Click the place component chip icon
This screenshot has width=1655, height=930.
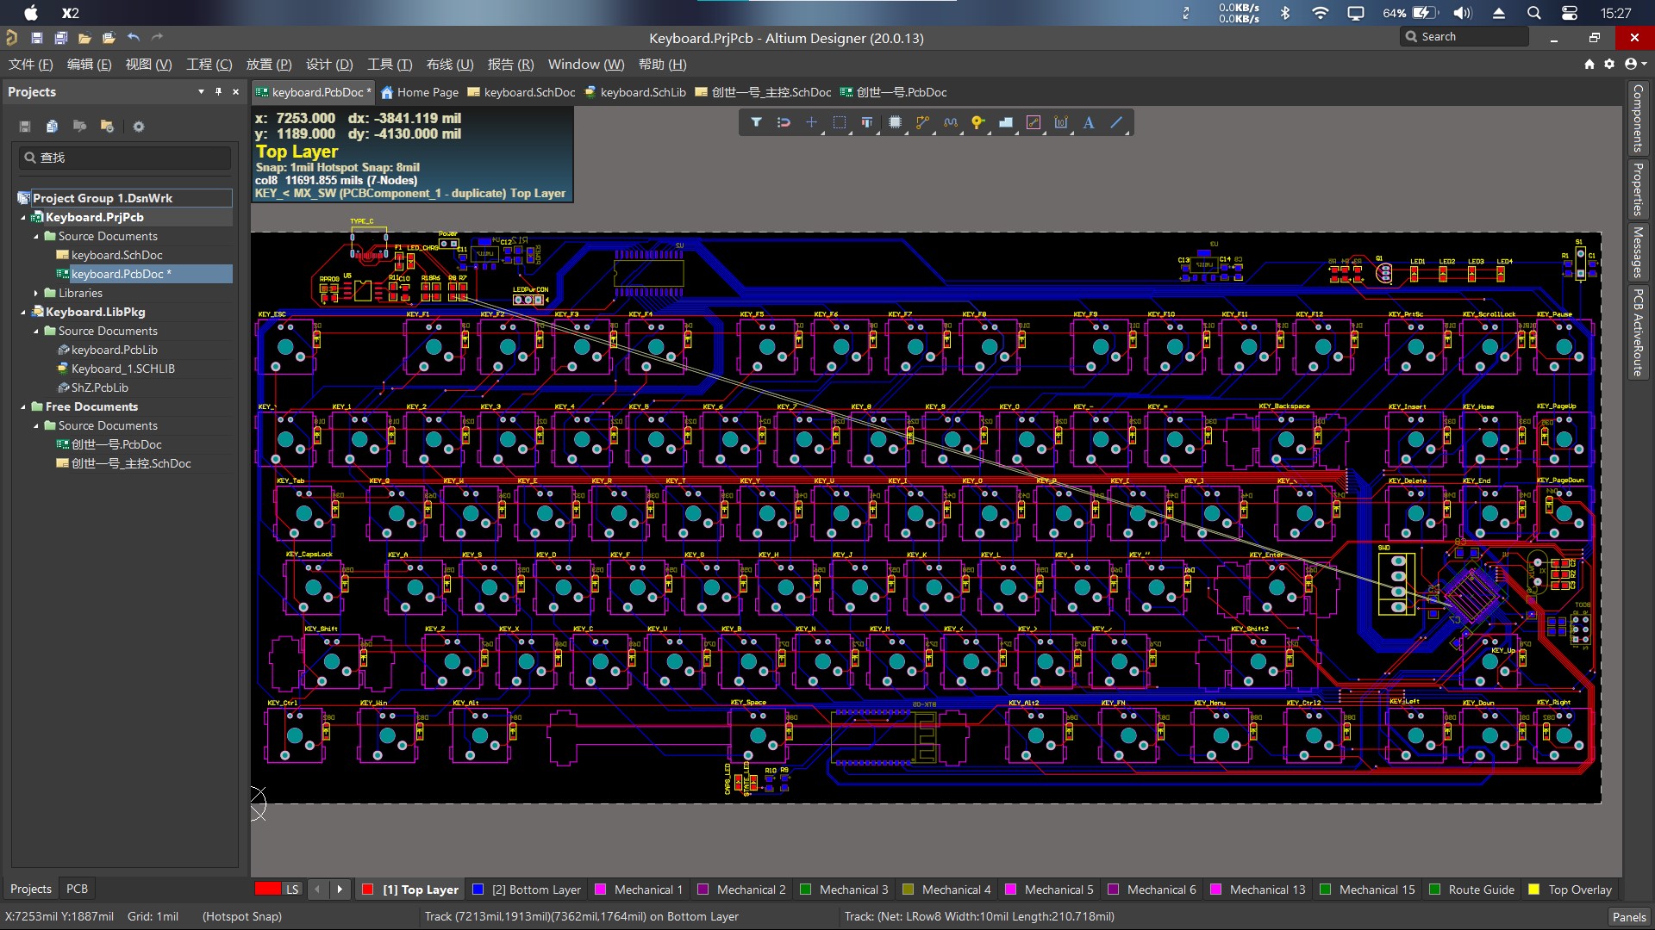(895, 122)
